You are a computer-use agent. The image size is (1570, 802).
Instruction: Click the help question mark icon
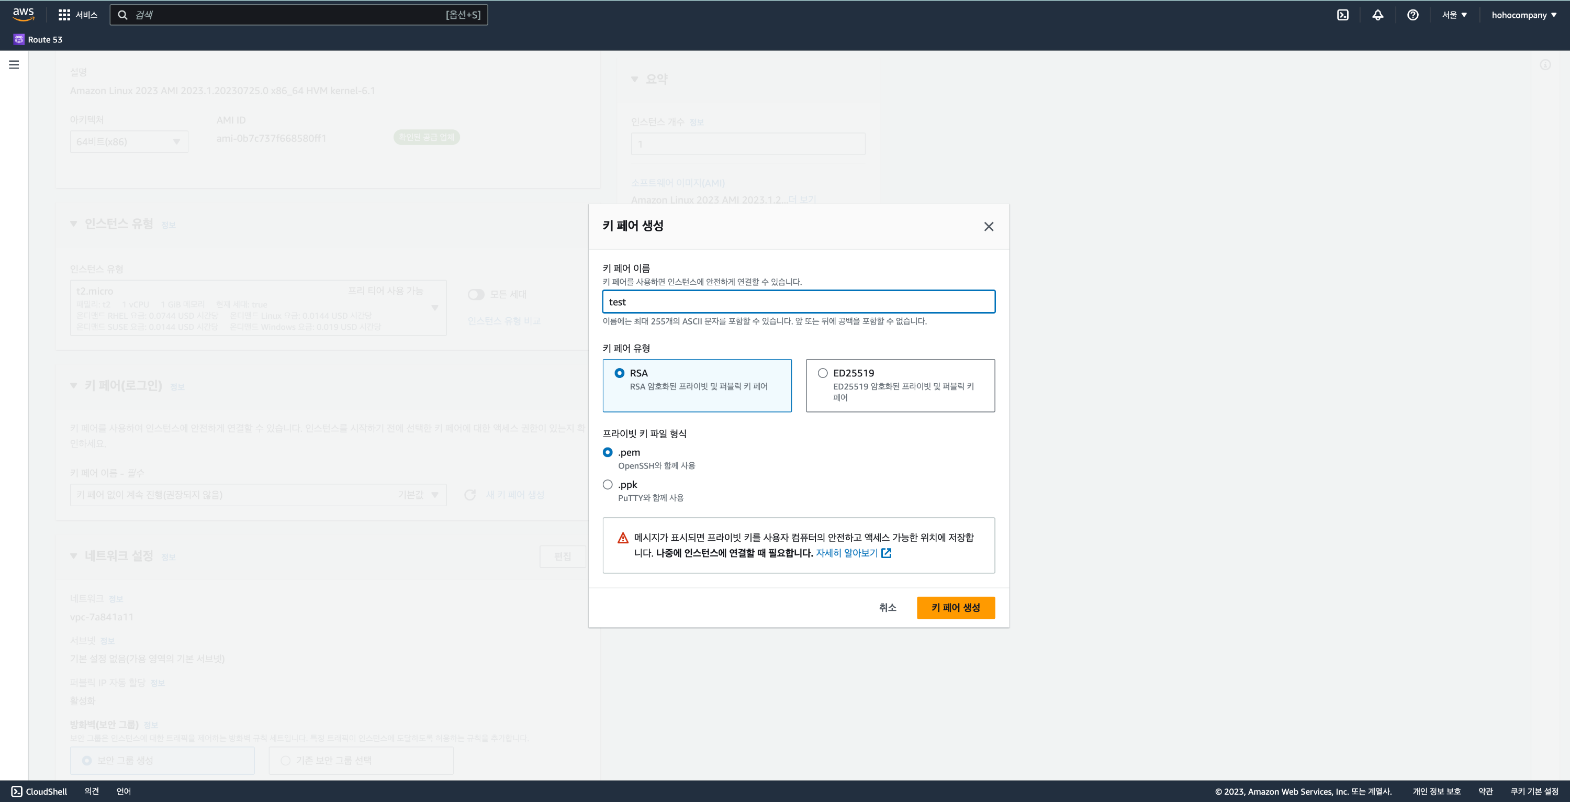click(1412, 15)
